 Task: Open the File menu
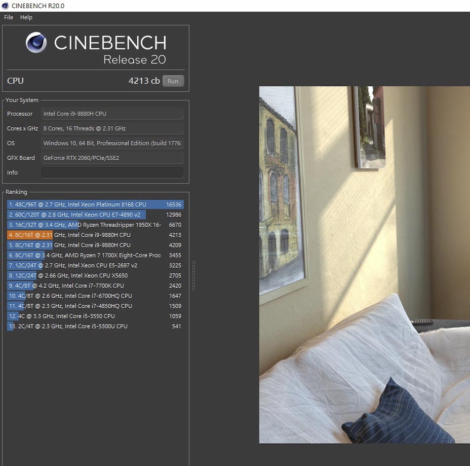9,17
